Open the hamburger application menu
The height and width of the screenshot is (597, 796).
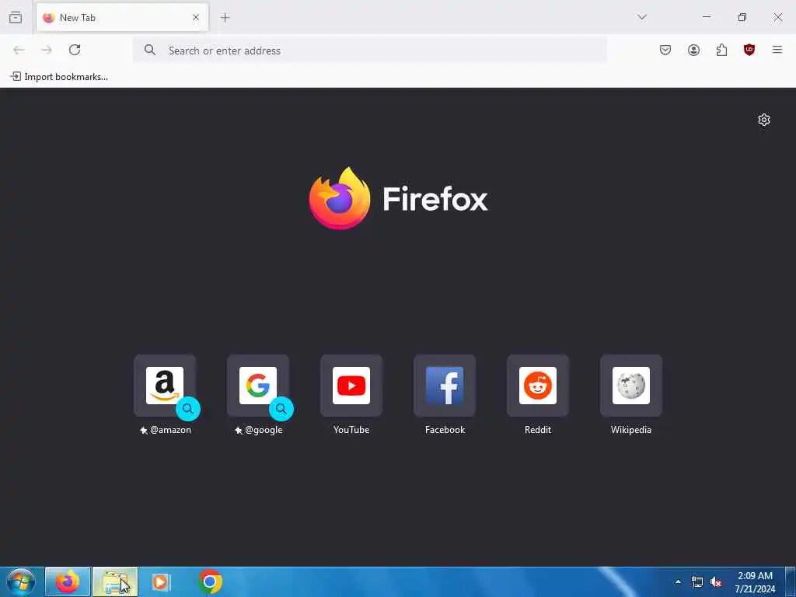point(777,50)
